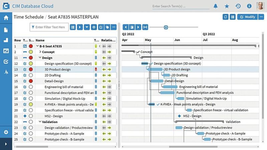Viewport: 267px width, 150px height.
Task: Open user profile avatar
Action: 261,6
